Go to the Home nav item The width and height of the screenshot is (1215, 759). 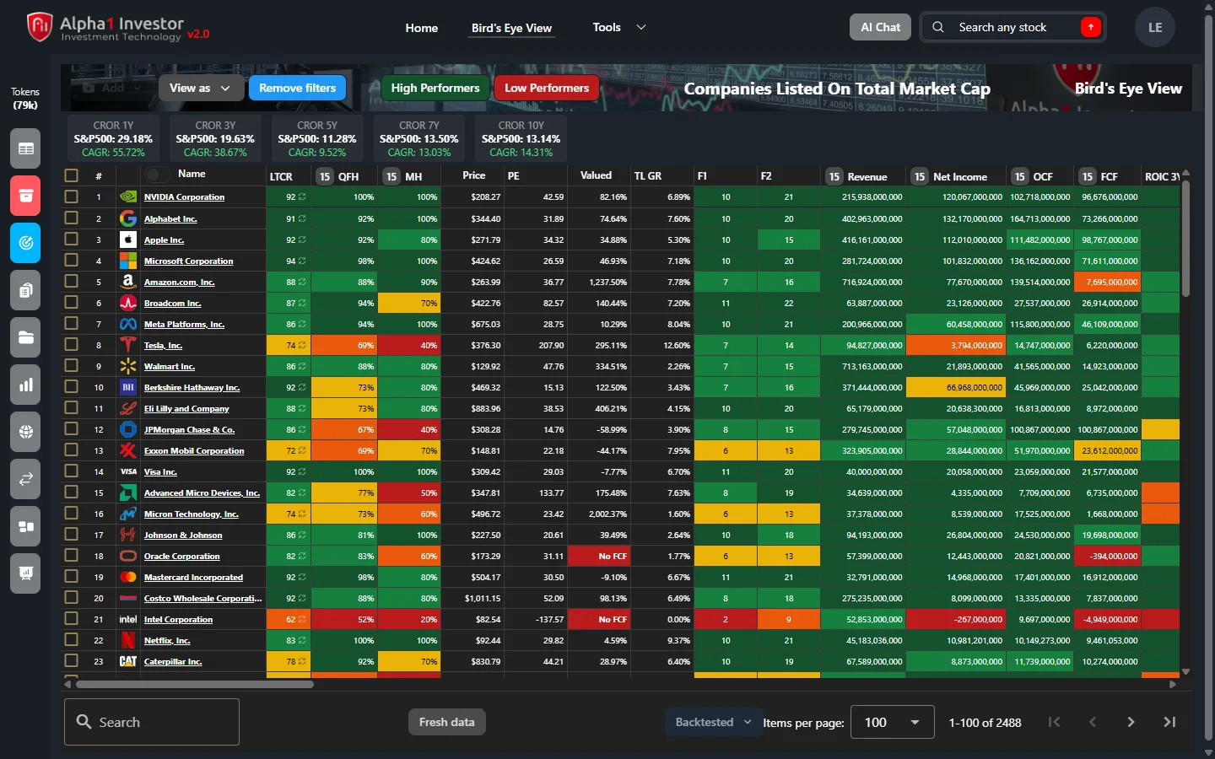pos(422,28)
